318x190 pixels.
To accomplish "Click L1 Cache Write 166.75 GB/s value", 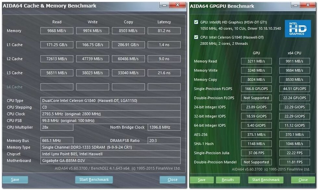I will pos(93,44).
